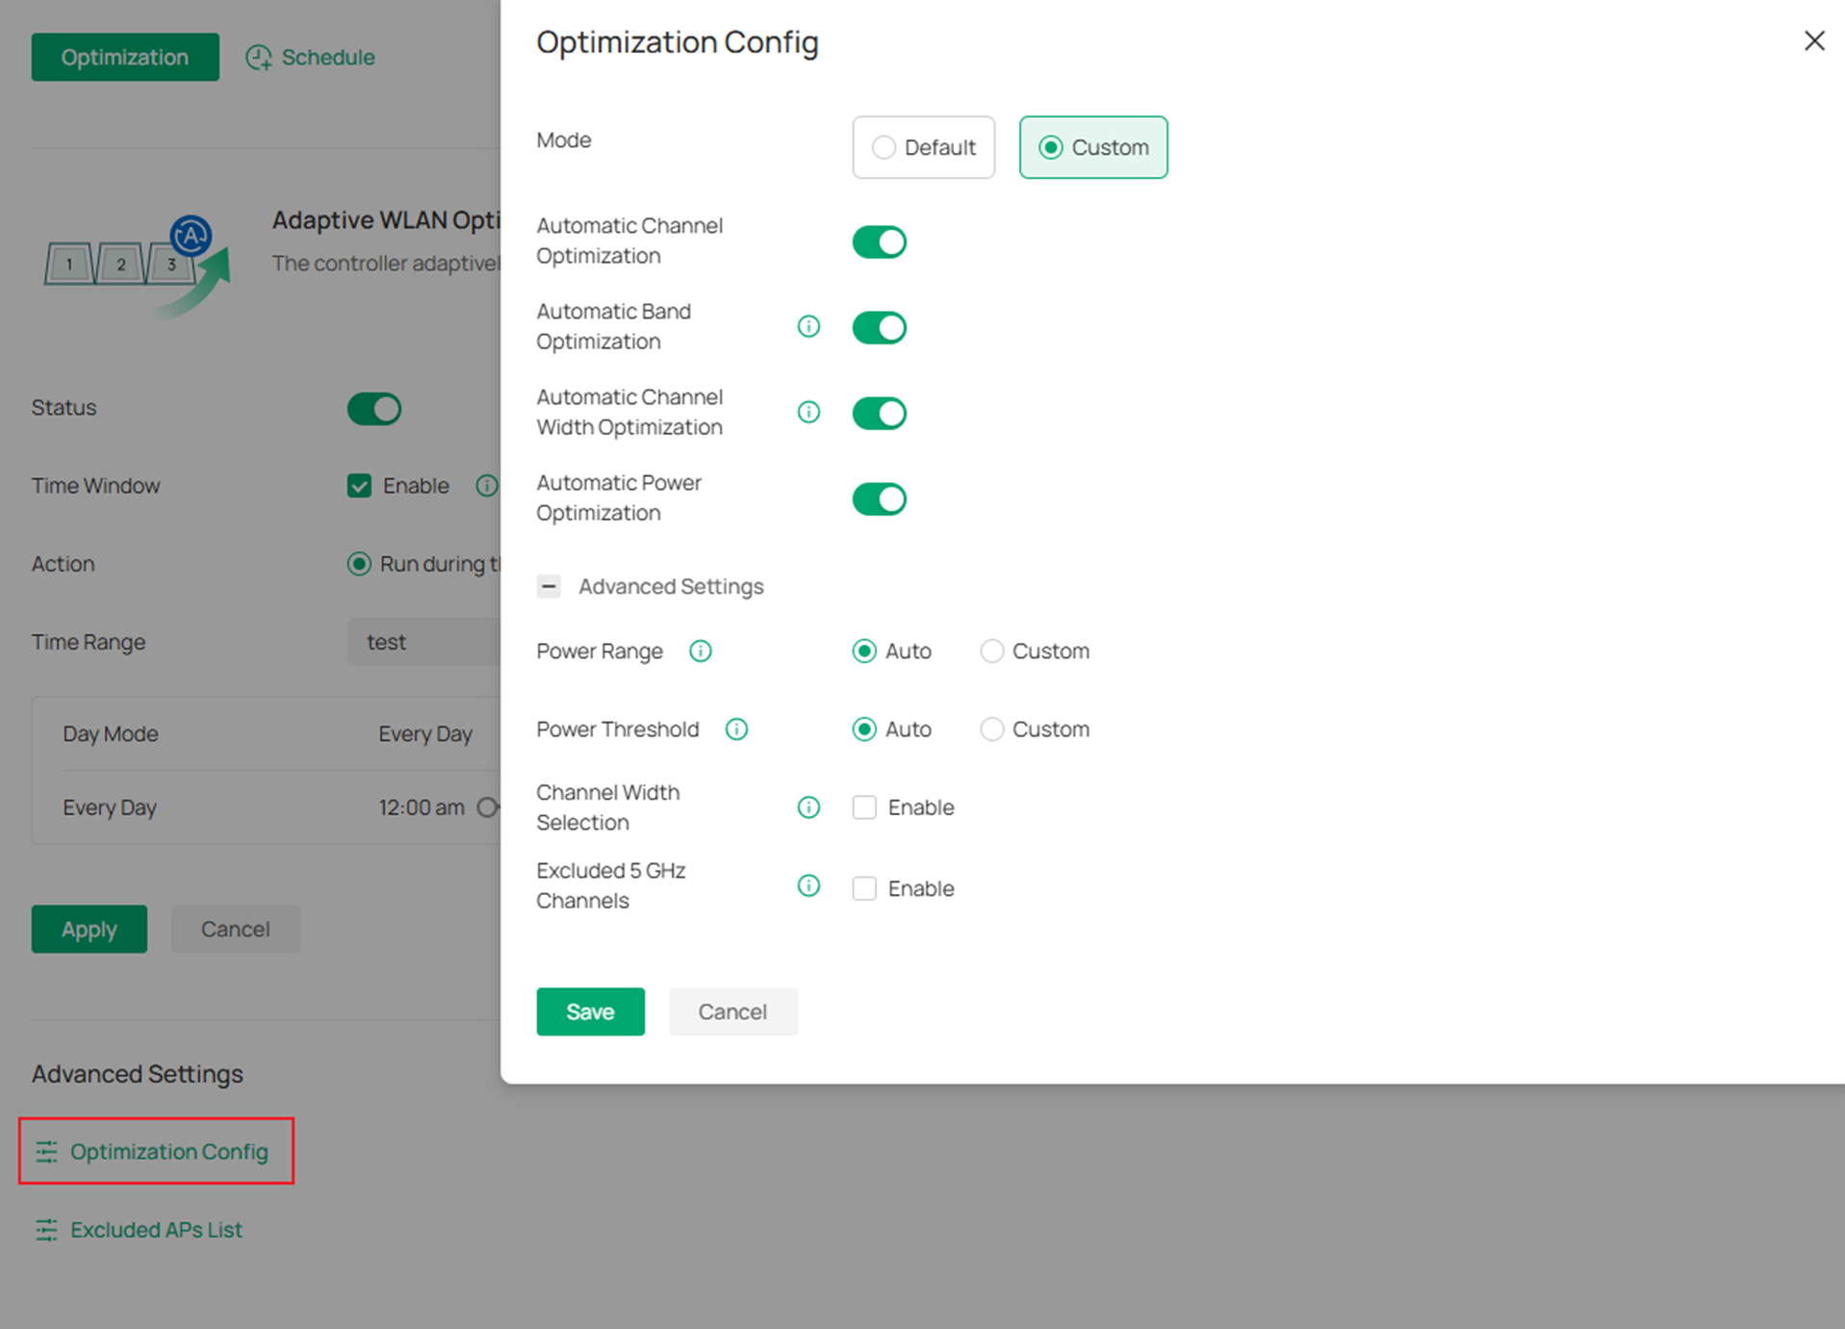
Task: Toggle the Status switch off
Action: click(x=373, y=408)
